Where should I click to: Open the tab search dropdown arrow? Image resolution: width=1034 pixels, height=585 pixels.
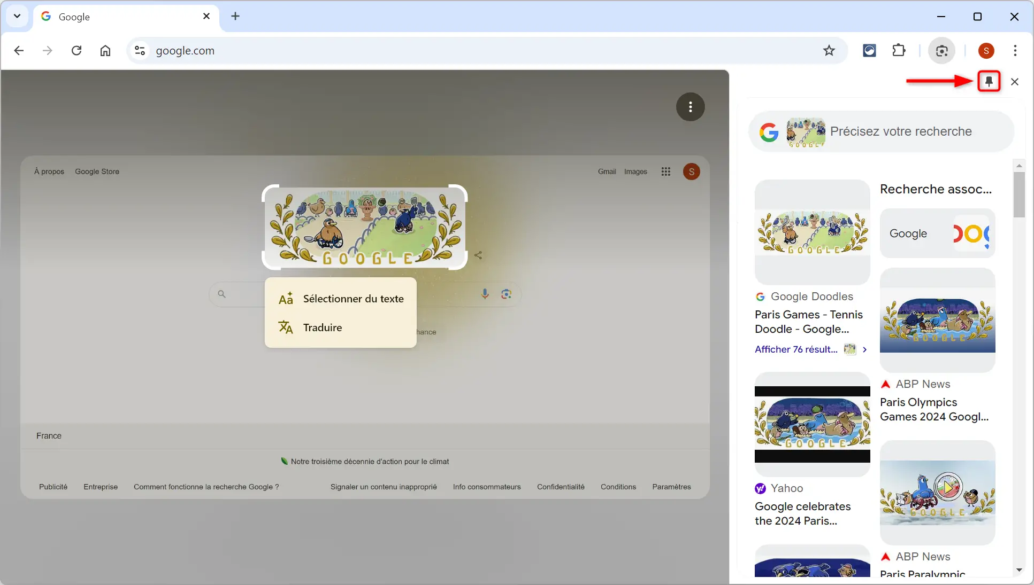[17, 16]
